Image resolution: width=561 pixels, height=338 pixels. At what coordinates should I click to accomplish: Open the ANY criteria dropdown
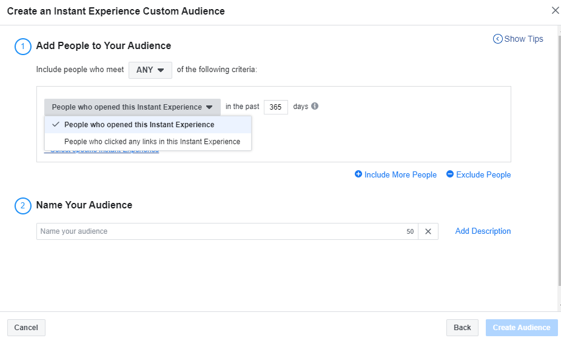[x=150, y=70]
